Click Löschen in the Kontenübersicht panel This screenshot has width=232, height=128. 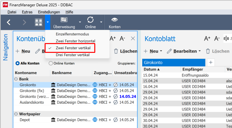[126, 51]
